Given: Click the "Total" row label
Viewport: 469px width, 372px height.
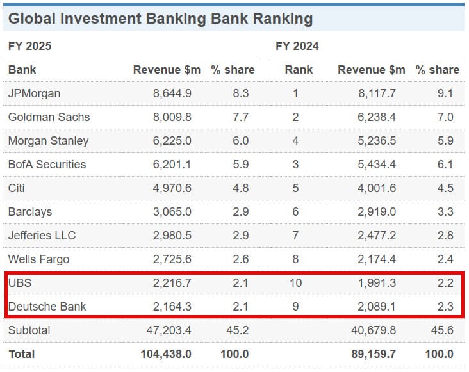Looking at the screenshot, I should 22,354.
